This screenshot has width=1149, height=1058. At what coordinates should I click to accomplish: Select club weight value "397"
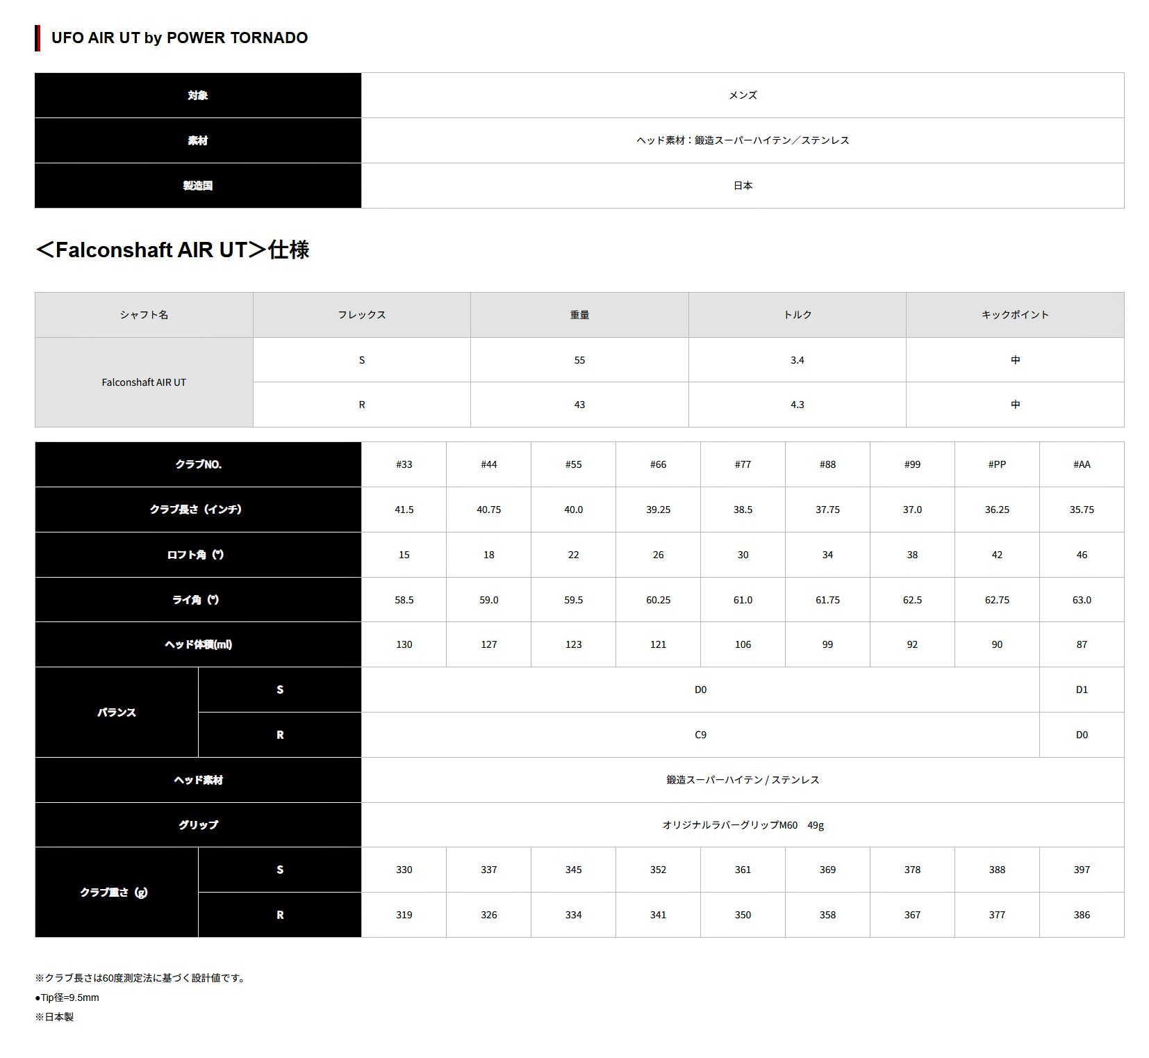(x=1082, y=870)
